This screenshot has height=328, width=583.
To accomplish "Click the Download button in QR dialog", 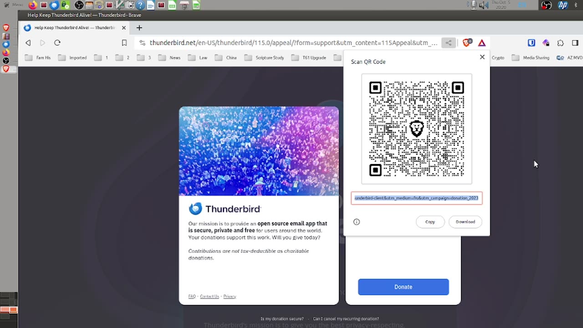I will [x=465, y=222].
